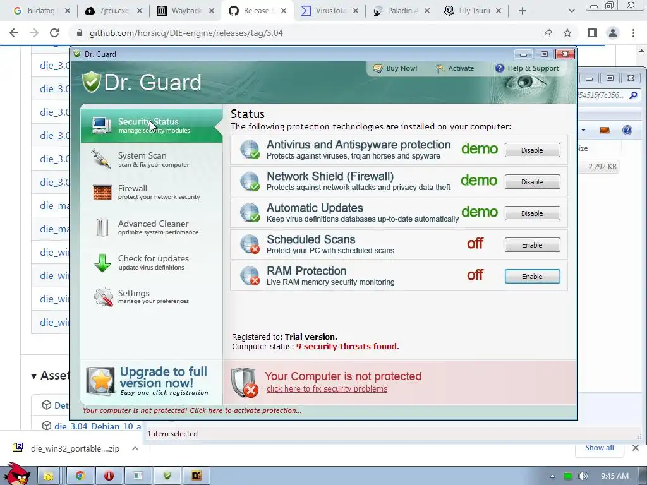Switch to the Wayback browser tab

point(186,11)
